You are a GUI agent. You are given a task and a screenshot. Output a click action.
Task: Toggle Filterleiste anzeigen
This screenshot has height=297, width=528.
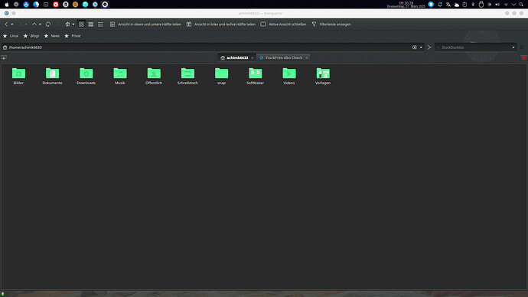tap(331, 24)
